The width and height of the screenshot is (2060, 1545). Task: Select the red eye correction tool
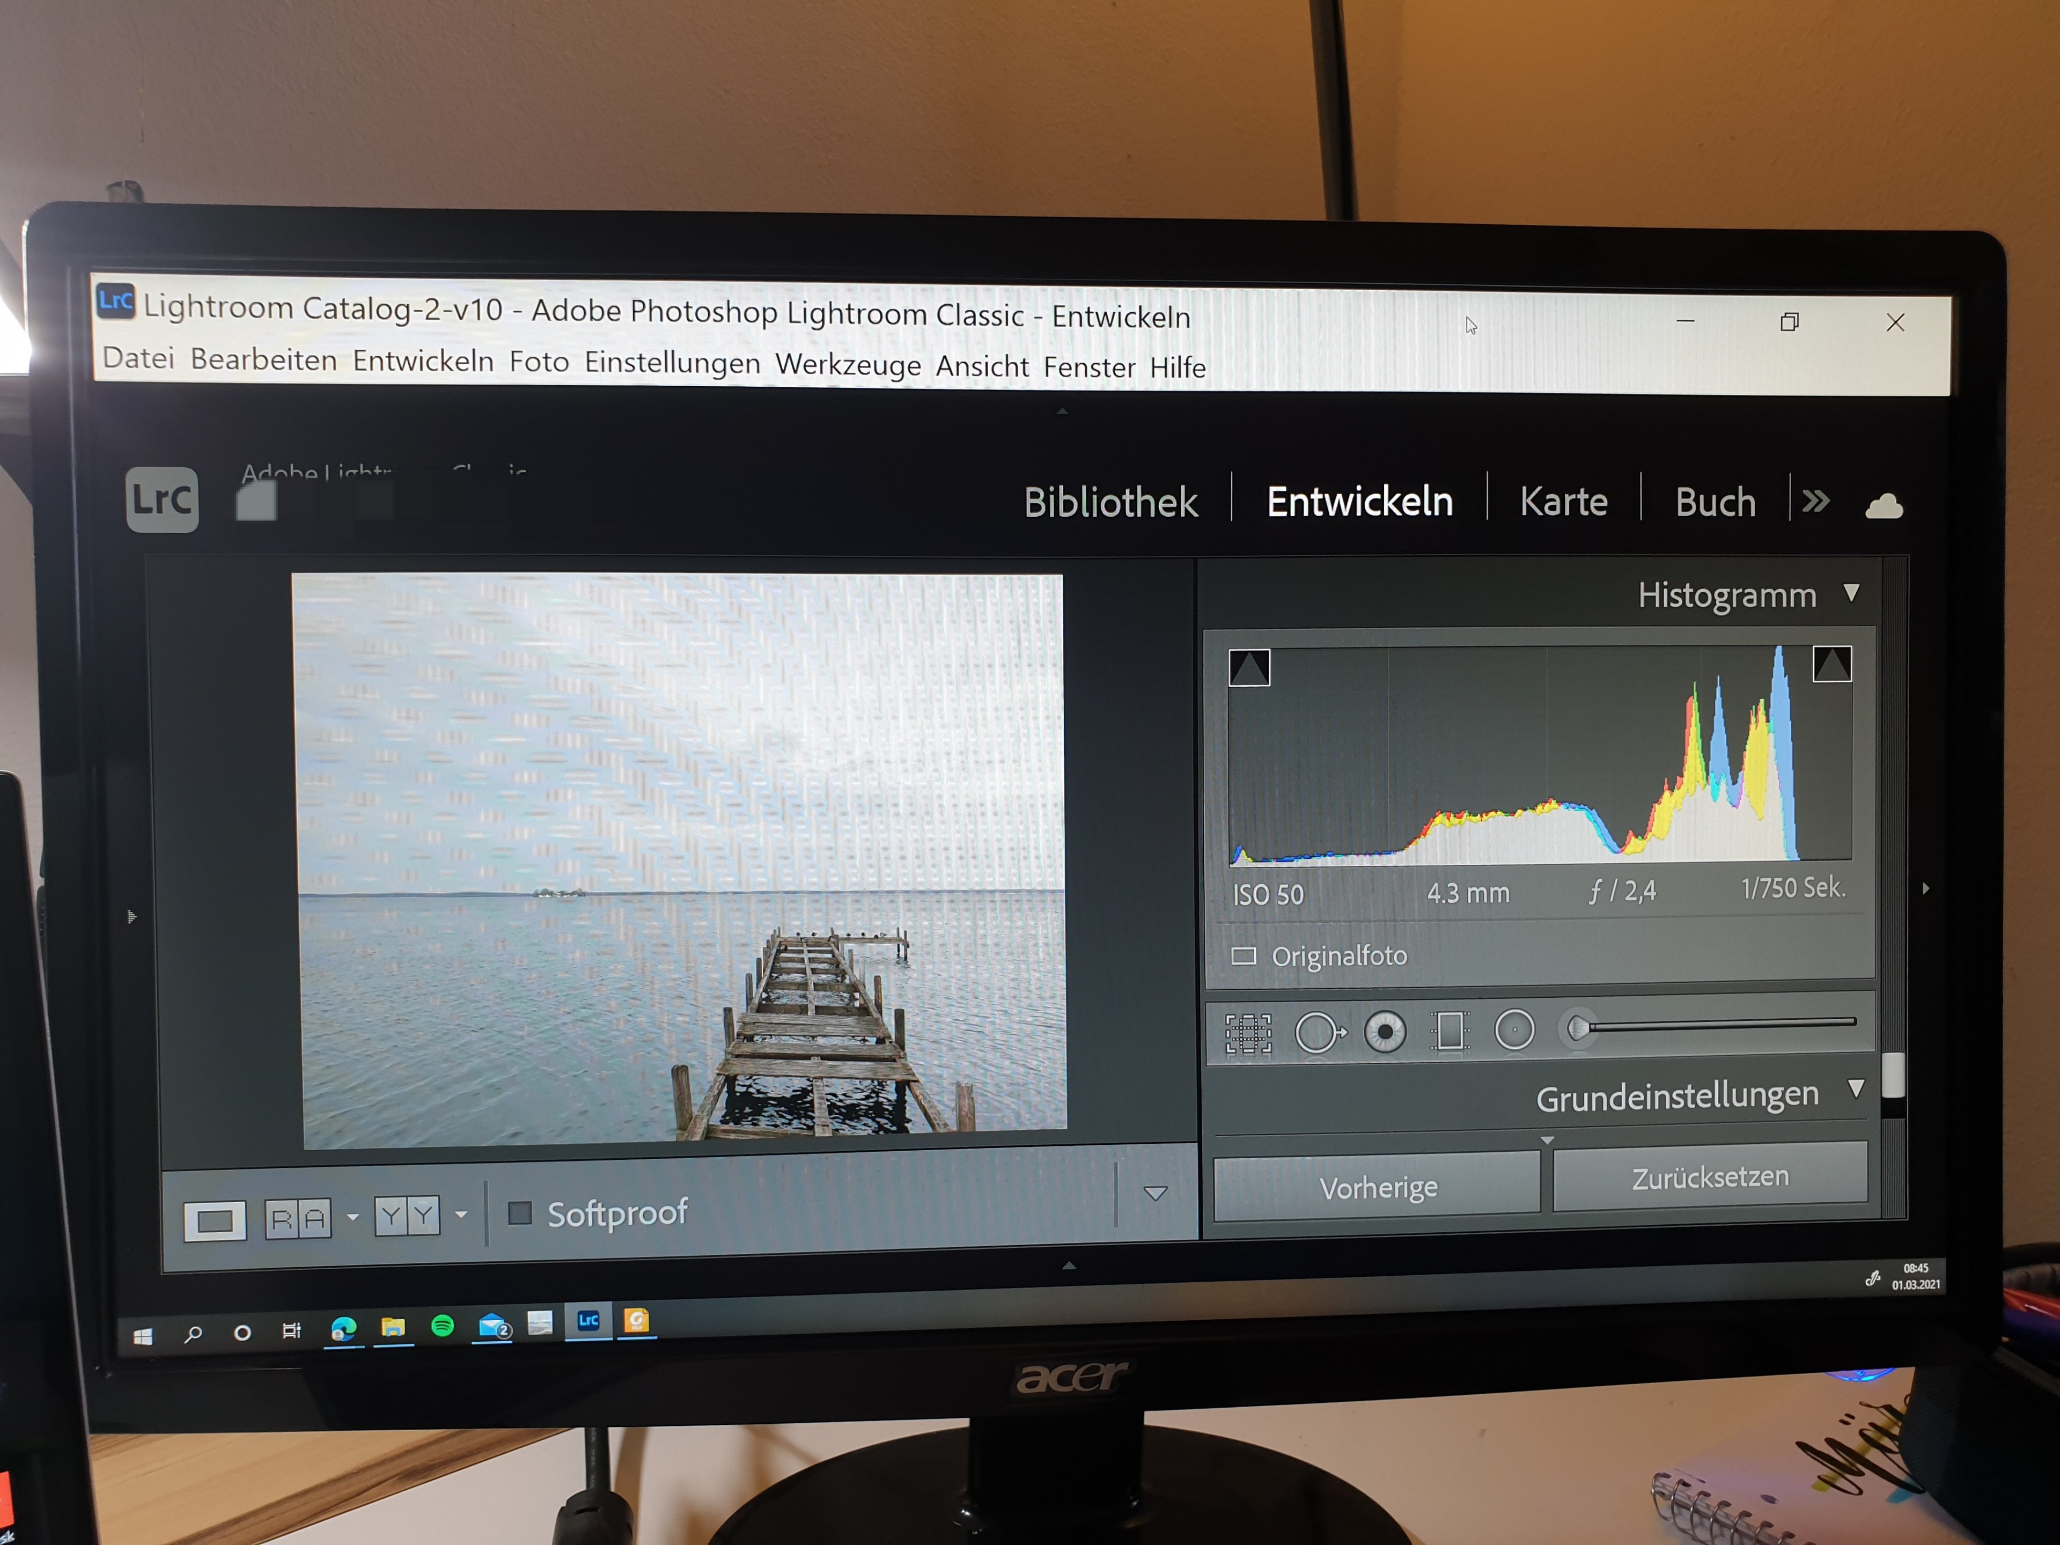pyautogui.click(x=1385, y=1032)
